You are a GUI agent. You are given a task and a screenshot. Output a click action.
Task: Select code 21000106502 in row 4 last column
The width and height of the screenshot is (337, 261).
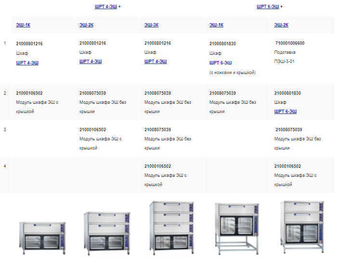[287, 166]
